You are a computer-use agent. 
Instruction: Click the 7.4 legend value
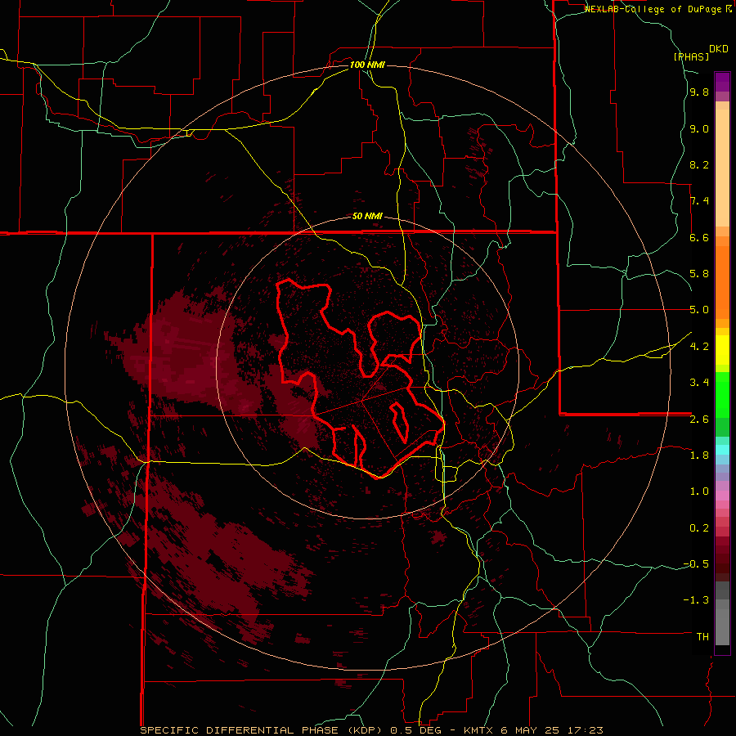pyautogui.click(x=699, y=201)
